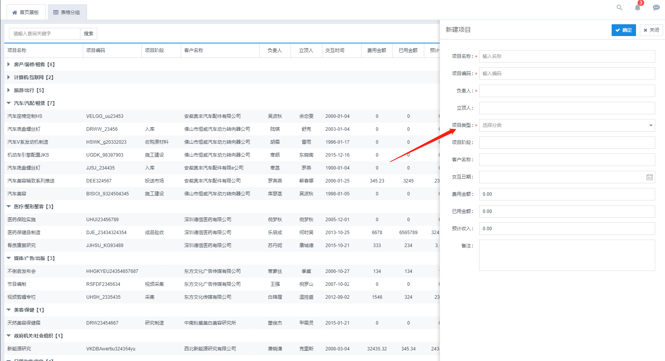Expand the 房产/装修/租售 [6] group
The height and width of the screenshot is (361, 665).
(9, 64)
